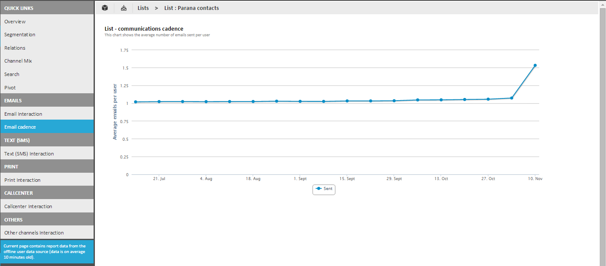The height and width of the screenshot is (266, 606).
Task: Open Callcenter Interaction report
Action: click(28, 206)
